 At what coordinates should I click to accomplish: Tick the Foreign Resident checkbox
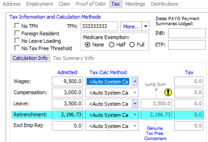(17, 34)
